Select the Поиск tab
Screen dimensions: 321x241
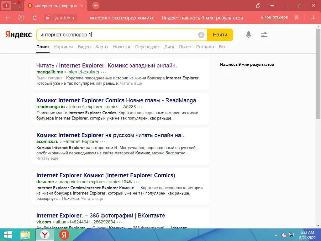43,47
